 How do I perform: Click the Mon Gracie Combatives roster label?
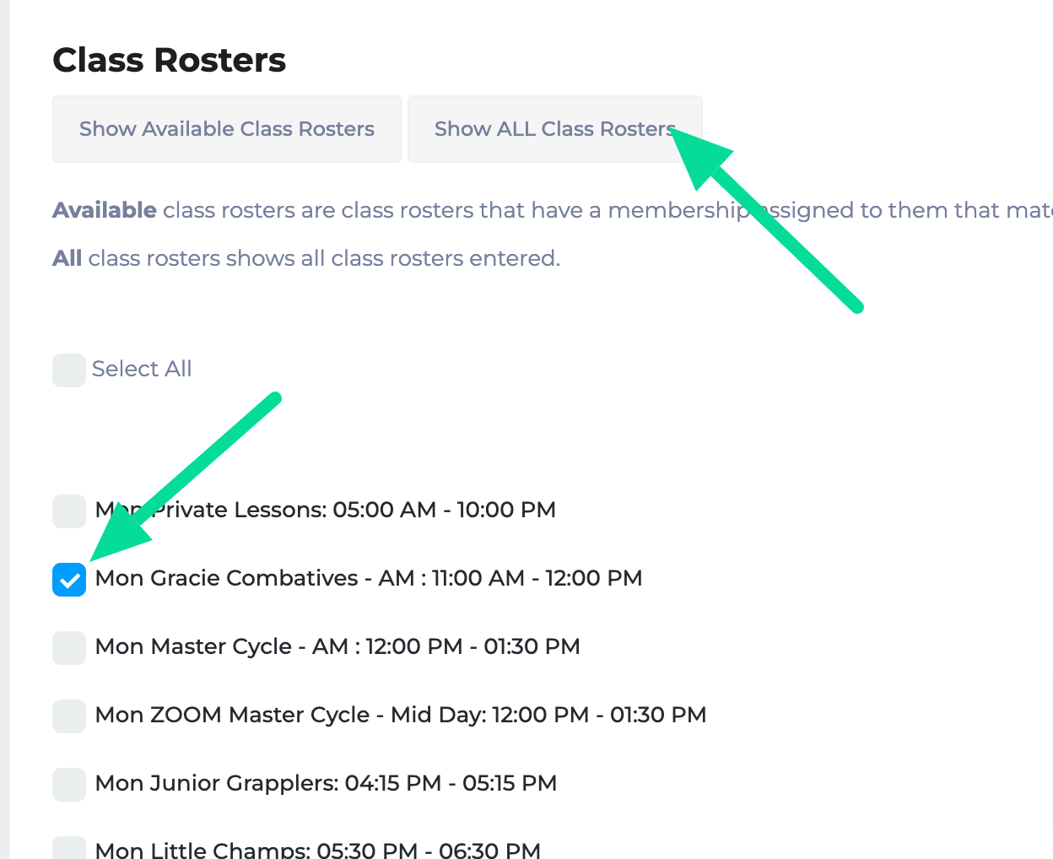click(369, 578)
